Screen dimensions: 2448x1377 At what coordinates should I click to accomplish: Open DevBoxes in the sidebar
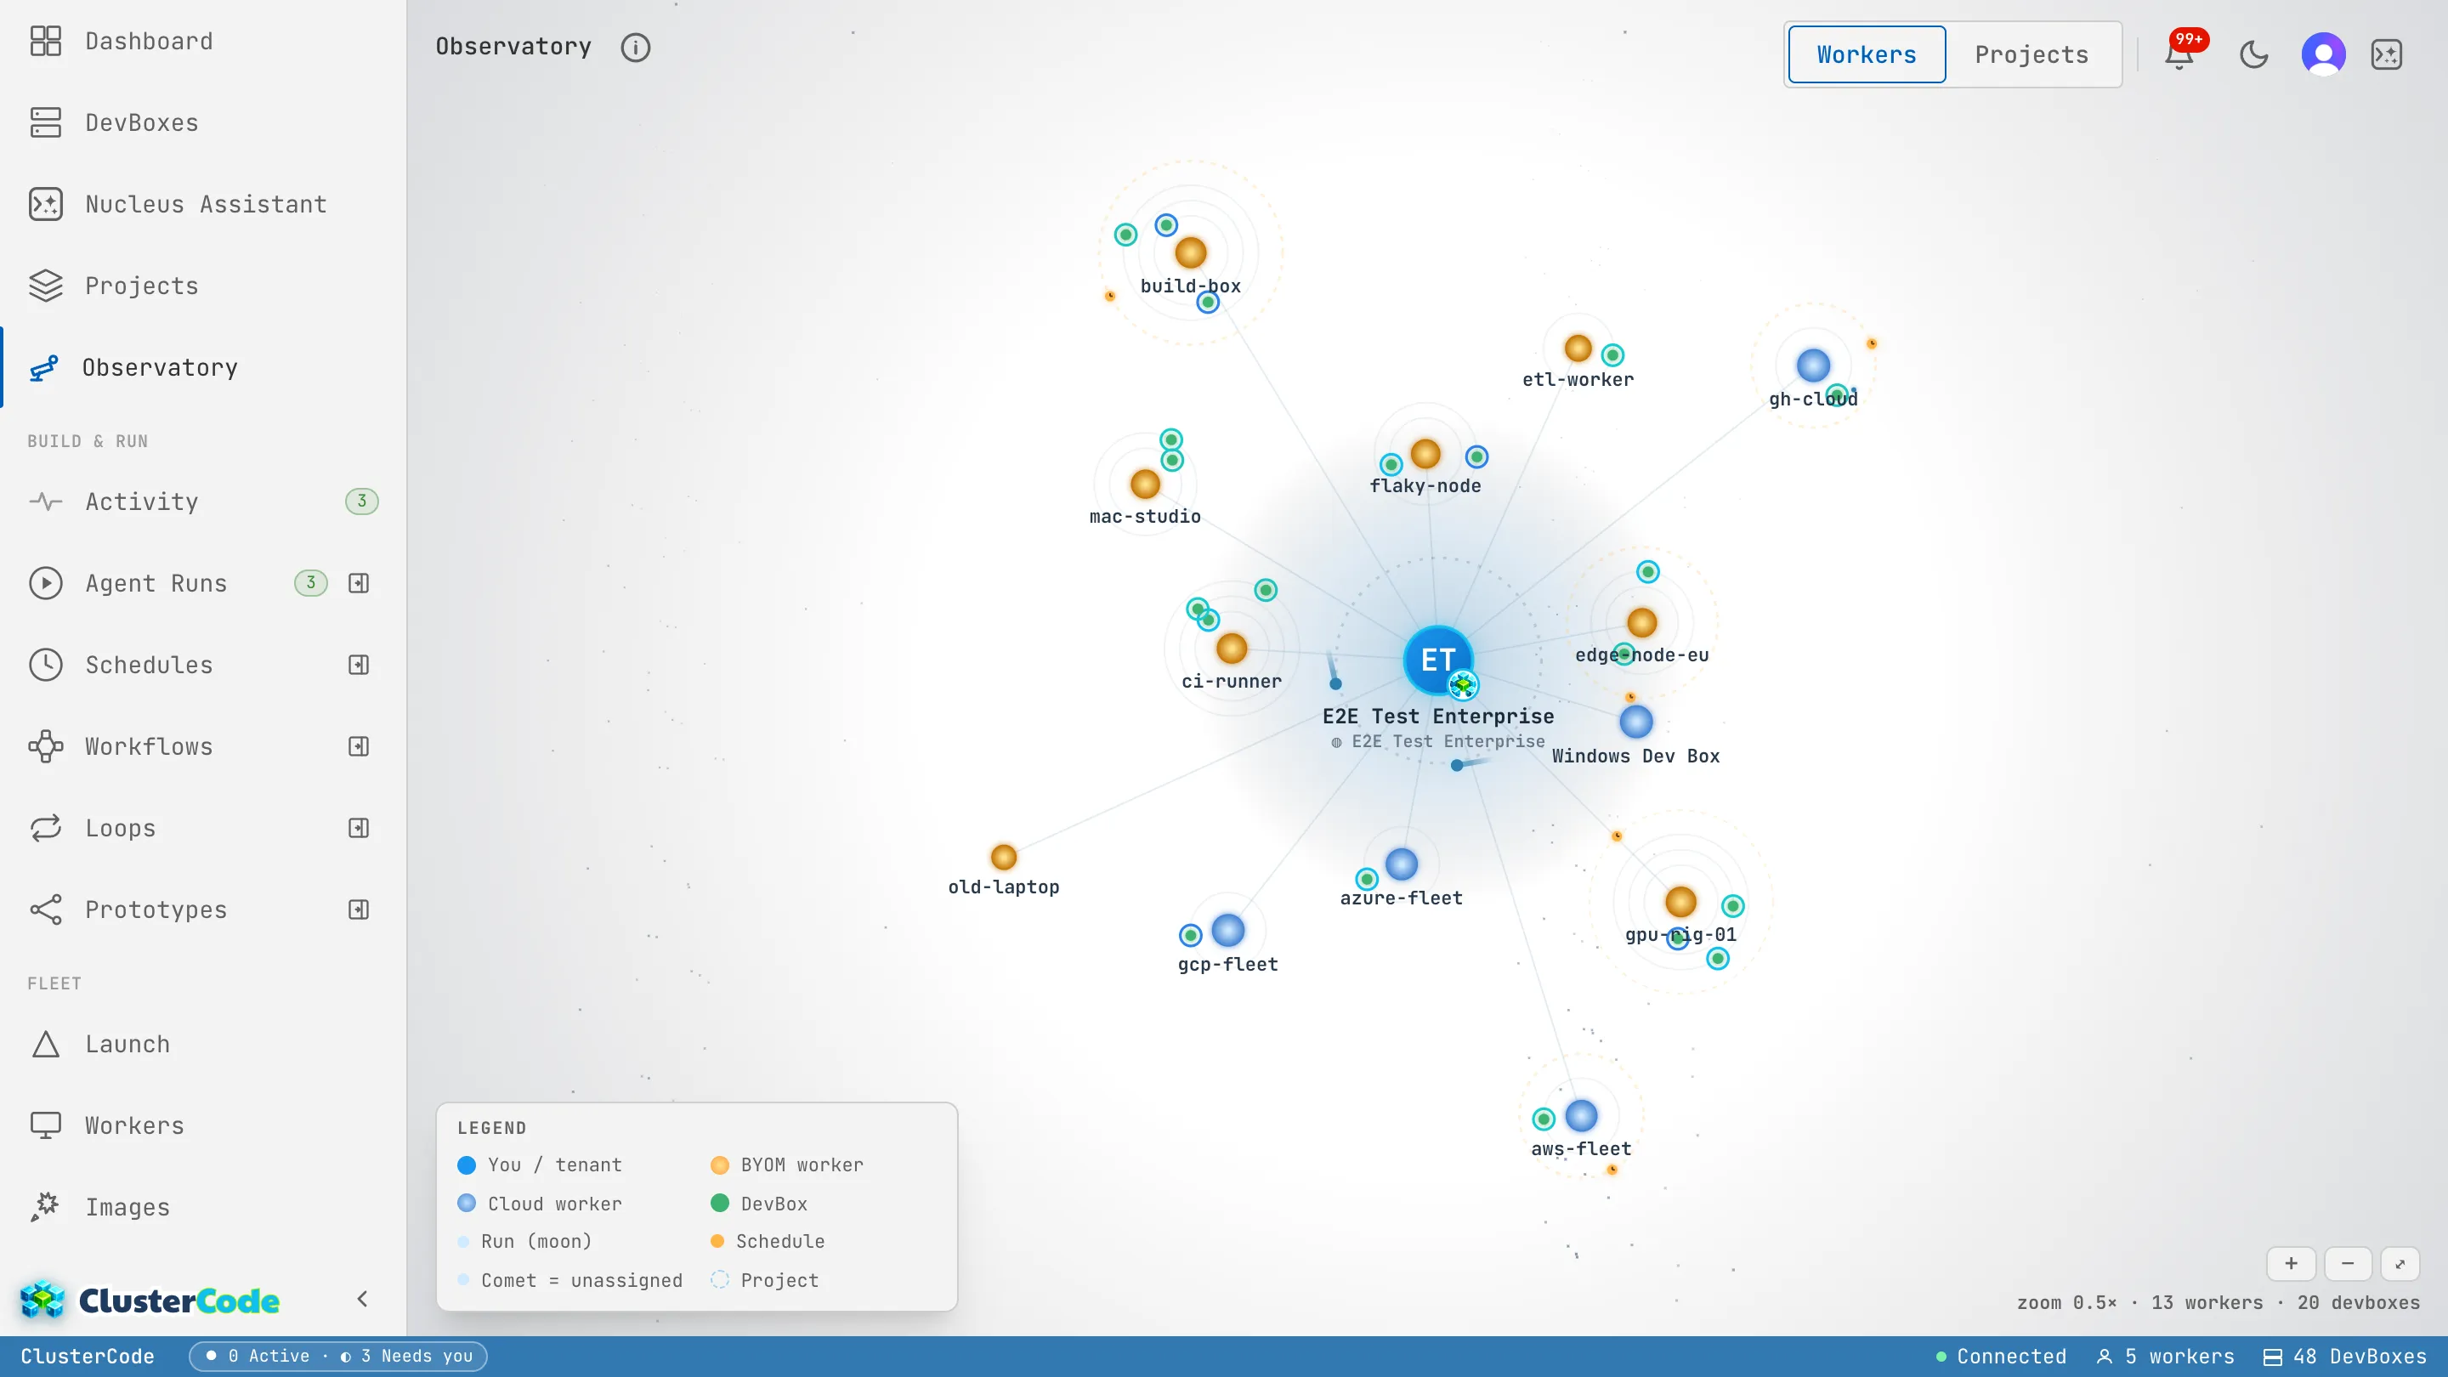click(202, 122)
